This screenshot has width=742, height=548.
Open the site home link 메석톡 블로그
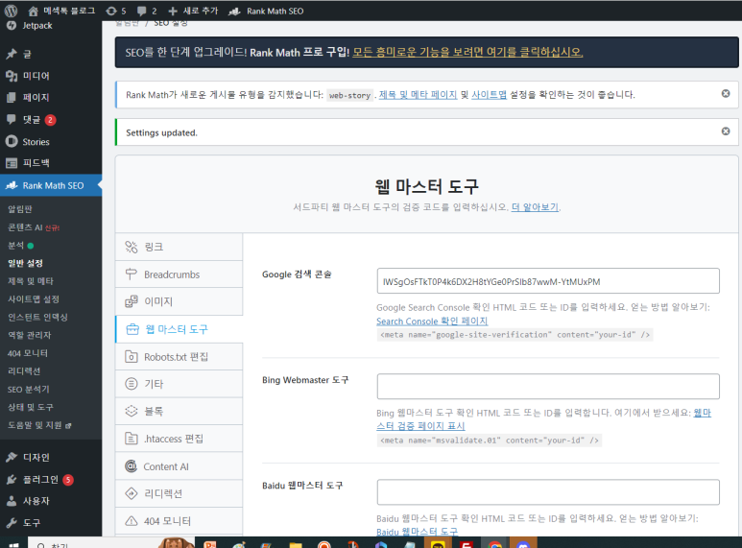click(61, 11)
